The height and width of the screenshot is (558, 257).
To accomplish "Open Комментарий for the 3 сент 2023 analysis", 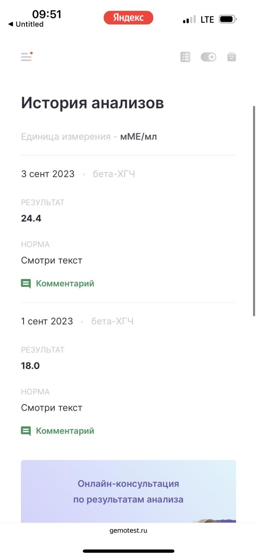I will point(65,284).
